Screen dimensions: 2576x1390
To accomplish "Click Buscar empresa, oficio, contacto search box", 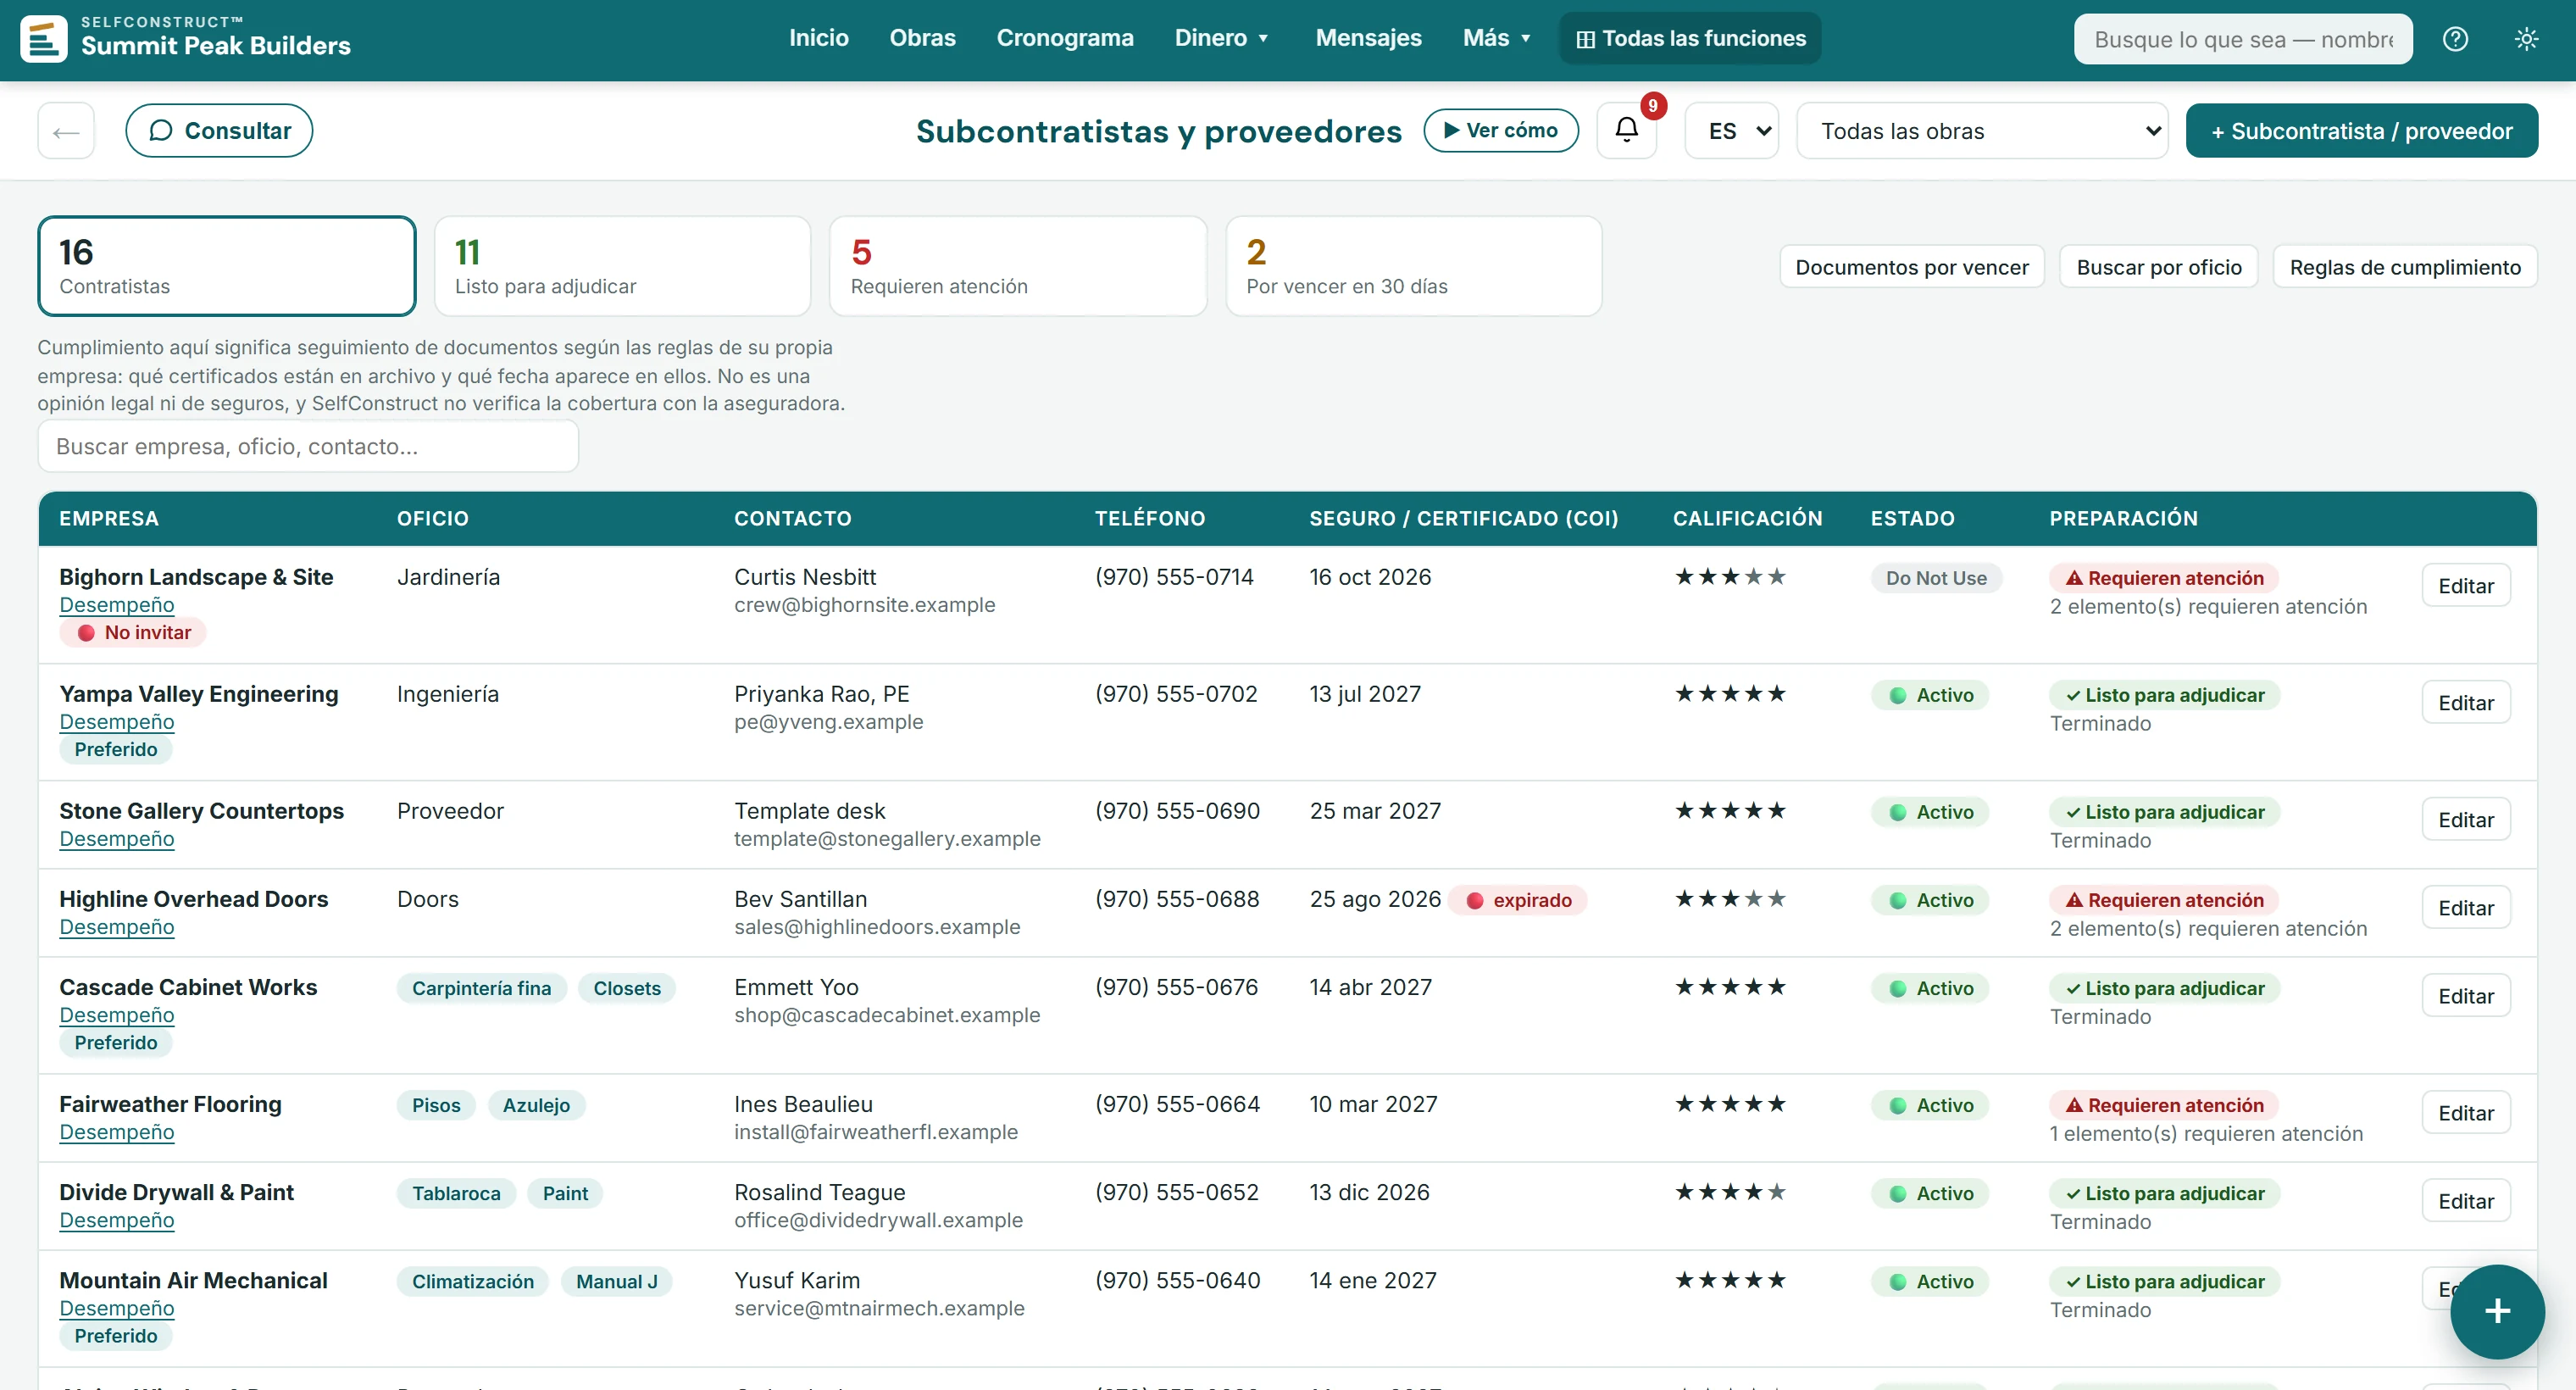I will pyautogui.click(x=308, y=446).
